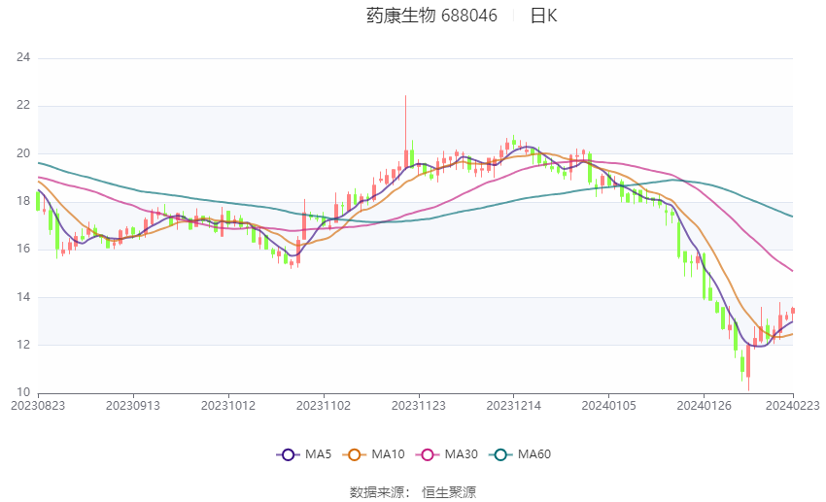This screenshot has width=826, height=502.
Task: Click the data source text 恒生聚源
Action: (x=449, y=492)
